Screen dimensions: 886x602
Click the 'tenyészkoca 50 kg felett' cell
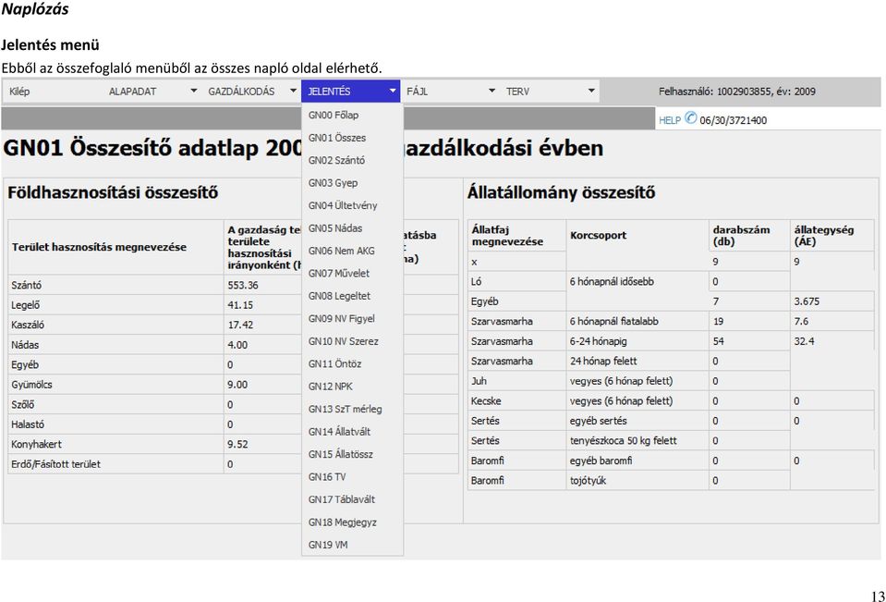(624, 441)
